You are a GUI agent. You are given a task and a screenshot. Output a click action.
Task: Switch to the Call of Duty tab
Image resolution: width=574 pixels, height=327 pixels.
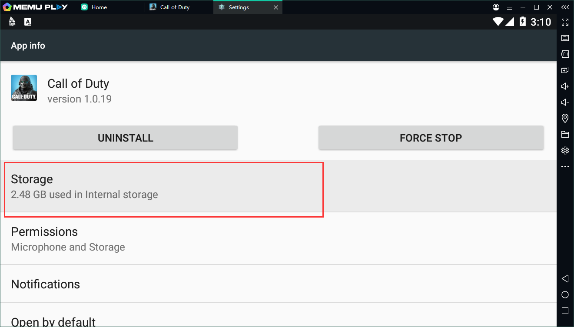(175, 7)
